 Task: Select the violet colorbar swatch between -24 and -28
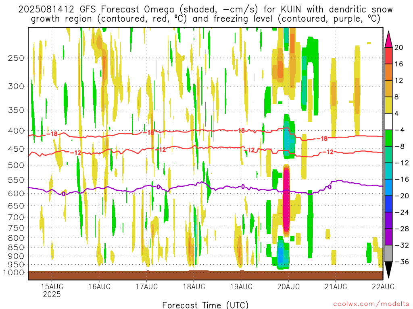(x=388, y=220)
